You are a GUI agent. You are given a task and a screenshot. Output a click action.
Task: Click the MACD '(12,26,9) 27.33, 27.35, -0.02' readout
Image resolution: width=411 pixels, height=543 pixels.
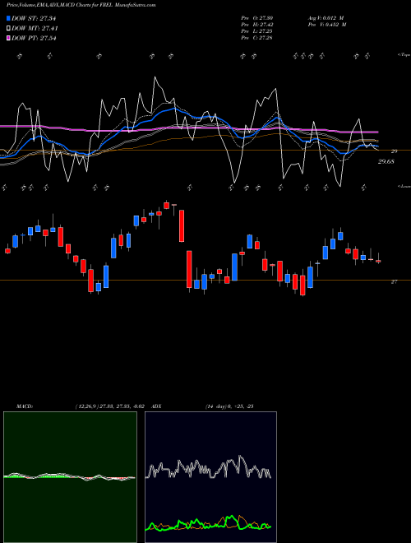pos(109,406)
